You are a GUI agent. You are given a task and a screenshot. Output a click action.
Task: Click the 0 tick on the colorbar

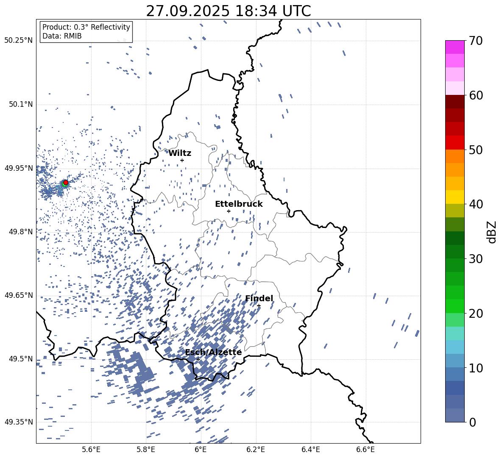point(473,422)
